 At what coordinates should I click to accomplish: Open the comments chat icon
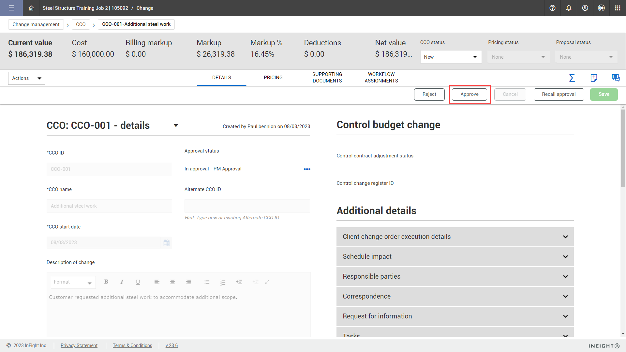pyautogui.click(x=616, y=78)
